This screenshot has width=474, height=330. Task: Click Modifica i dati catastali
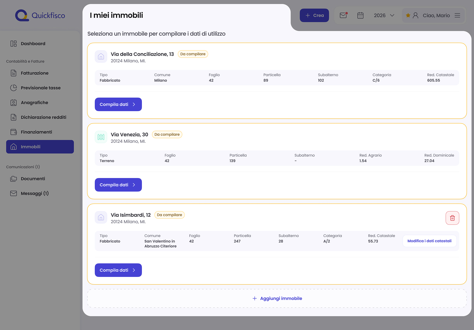pos(429,241)
